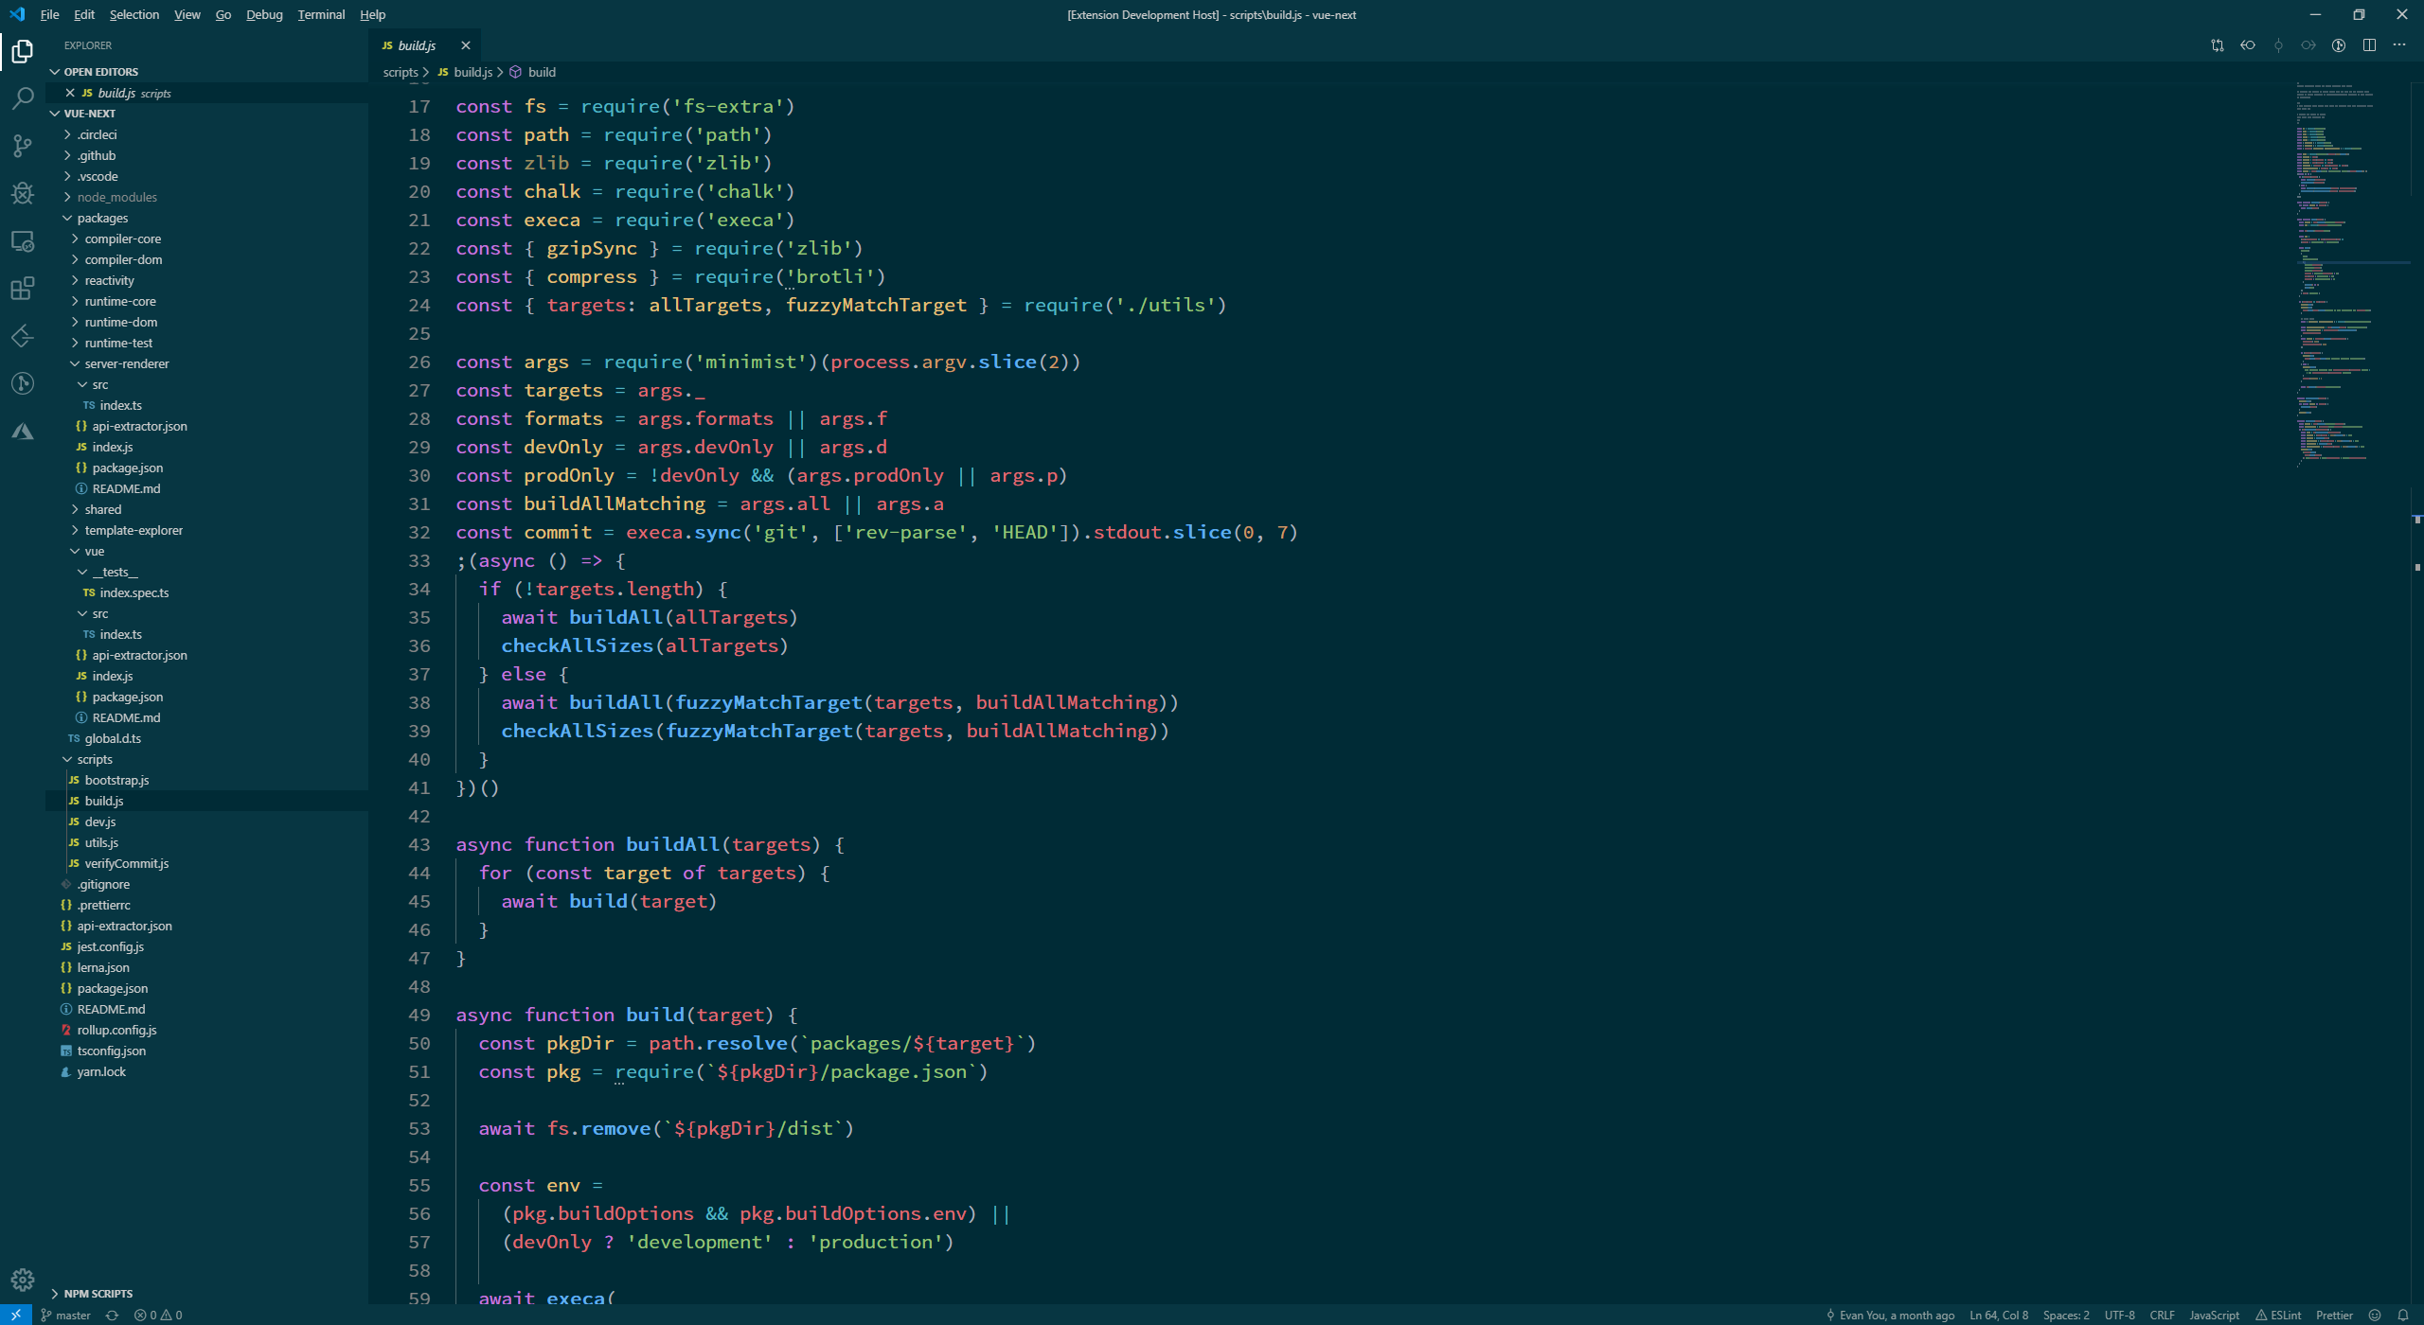This screenshot has height=1325, width=2424.
Task: Open the Source Control view
Action: [23, 146]
